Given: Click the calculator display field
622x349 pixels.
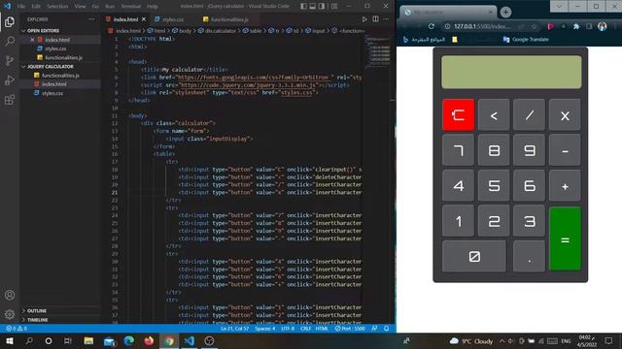Looking at the screenshot, I should 511,72.
